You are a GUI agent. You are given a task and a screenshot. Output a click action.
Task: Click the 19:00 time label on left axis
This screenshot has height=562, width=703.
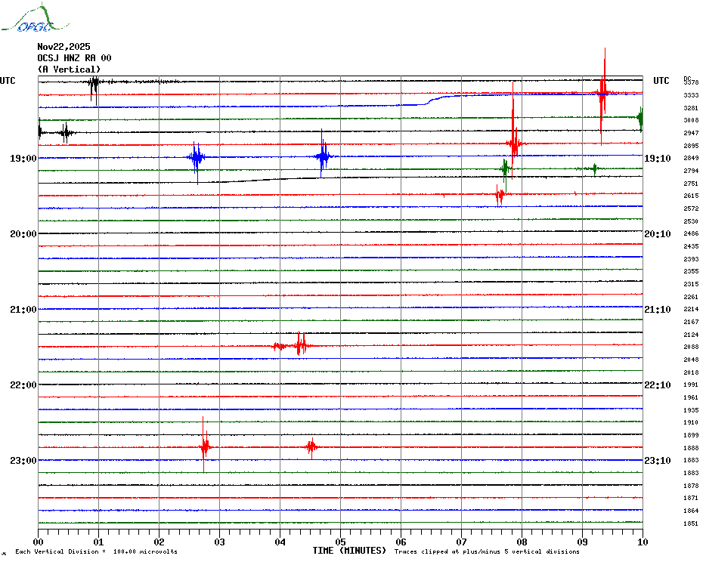23,159
